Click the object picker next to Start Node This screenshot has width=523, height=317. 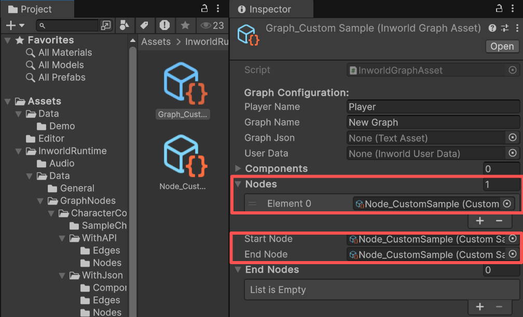click(513, 239)
